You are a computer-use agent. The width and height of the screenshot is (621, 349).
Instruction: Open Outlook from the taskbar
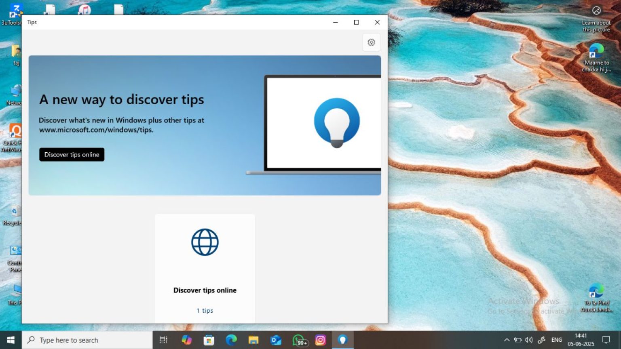point(276,340)
